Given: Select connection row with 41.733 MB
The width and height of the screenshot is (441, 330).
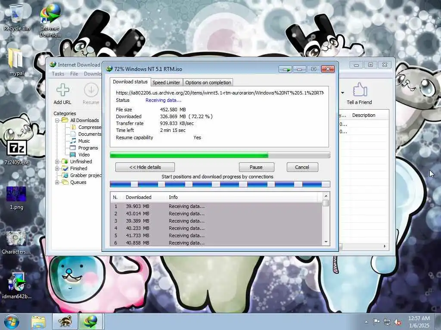Looking at the screenshot, I should click(x=216, y=235).
